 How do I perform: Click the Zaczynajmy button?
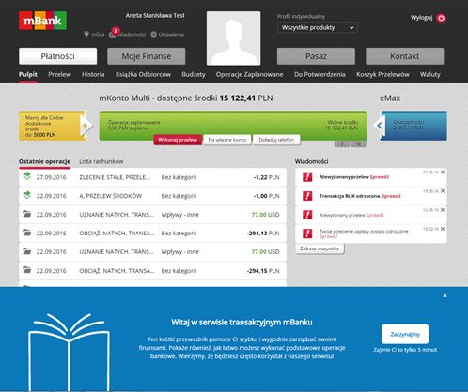point(405,334)
